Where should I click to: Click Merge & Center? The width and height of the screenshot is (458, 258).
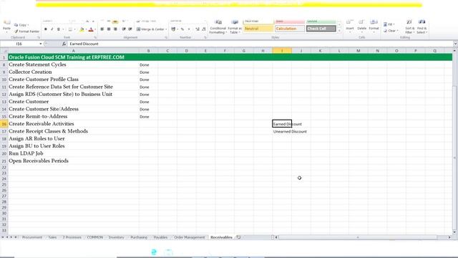[x=150, y=29]
